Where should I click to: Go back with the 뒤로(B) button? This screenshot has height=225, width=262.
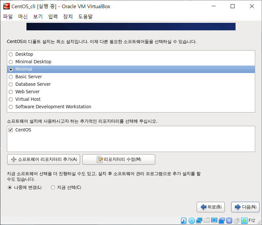(x=210, y=207)
